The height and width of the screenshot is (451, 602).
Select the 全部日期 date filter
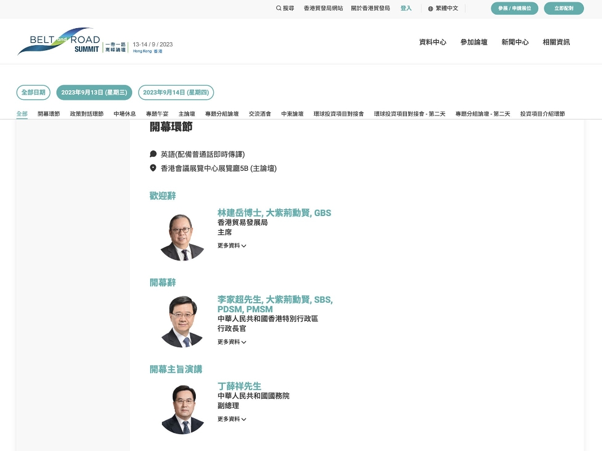tap(33, 92)
